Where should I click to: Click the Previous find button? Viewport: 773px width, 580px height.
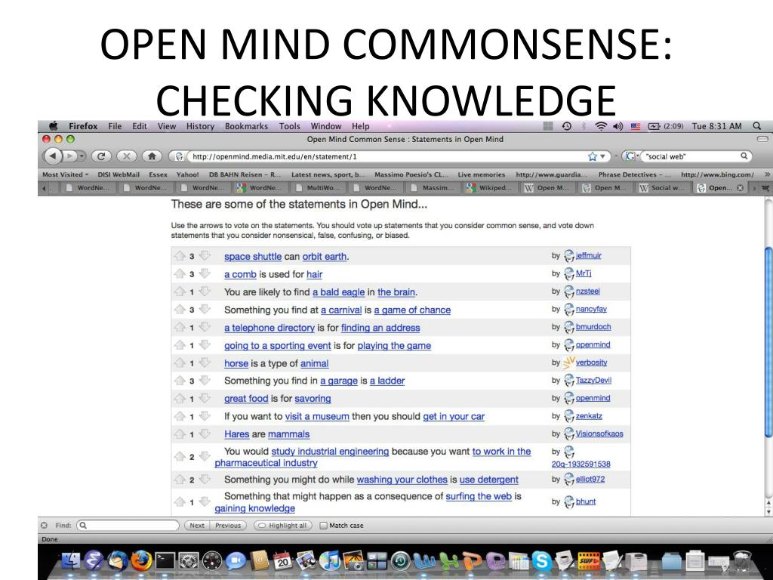click(228, 526)
